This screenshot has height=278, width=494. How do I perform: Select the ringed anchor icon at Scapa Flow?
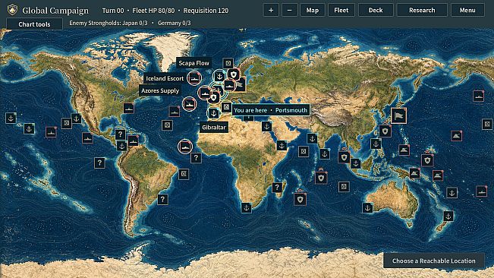click(x=219, y=76)
